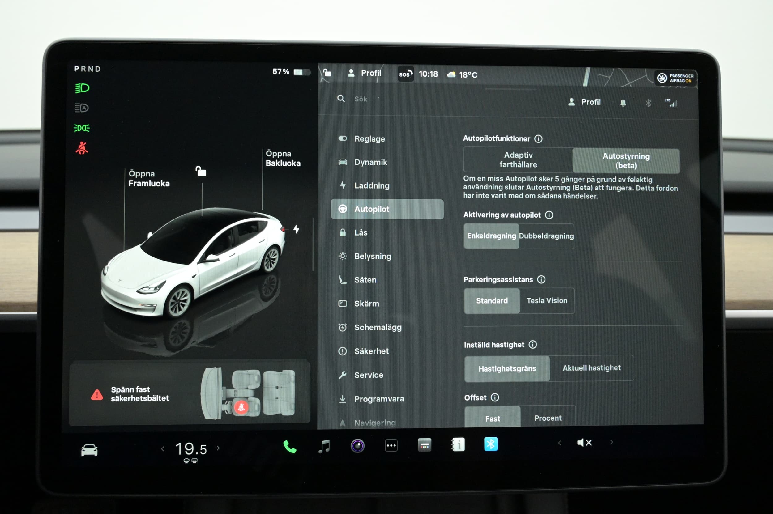Tap the lock icon in top status bar
Screen dimensions: 773x514
pos(327,72)
